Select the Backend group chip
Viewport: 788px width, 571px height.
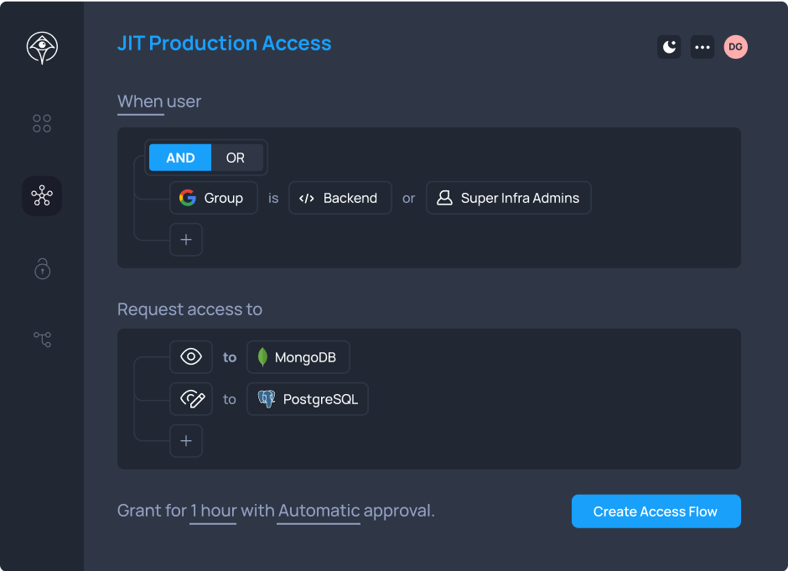click(340, 198)
